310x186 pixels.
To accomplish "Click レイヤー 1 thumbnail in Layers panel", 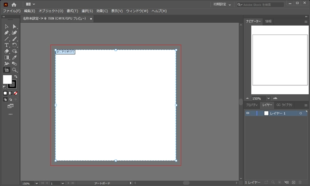I will [x=266, y=113].
